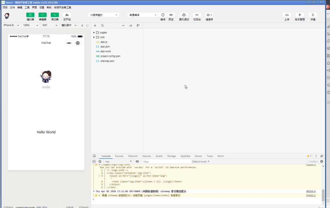Switch to the Wxml tab
The height and width of the screenshot is (208, 330).
tap(221, 156)
